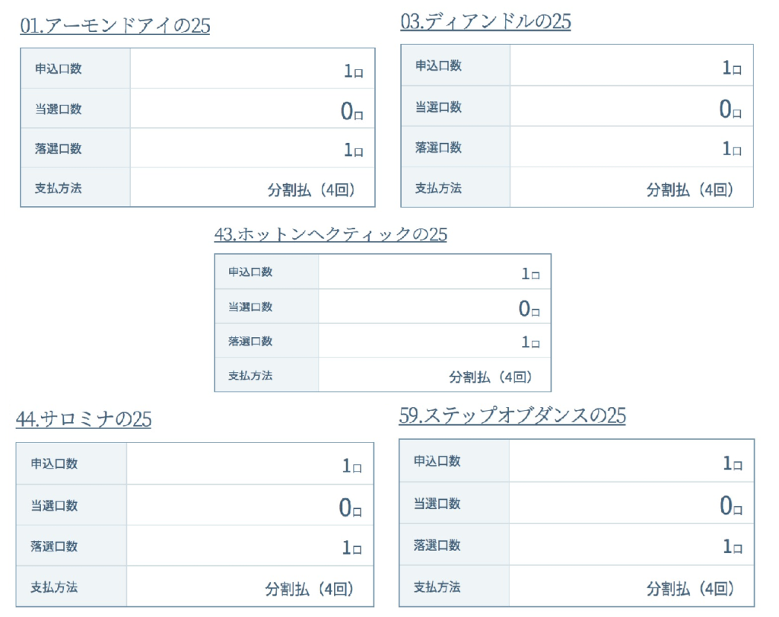Select 申込口数 value in ディアンドル table
Viewport: 779px width, 617px height.
coord(732,68)
